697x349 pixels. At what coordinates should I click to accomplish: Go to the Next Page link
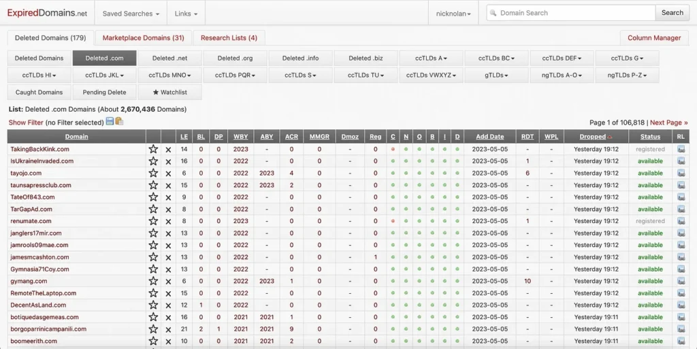pyautogui.click(x=668, y=122)
